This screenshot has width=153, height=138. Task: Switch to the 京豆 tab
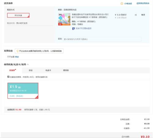[x=31, y=70]
